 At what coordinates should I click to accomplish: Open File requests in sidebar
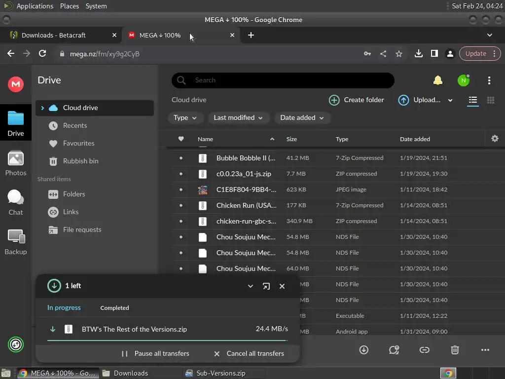click(x=94, y=230)
